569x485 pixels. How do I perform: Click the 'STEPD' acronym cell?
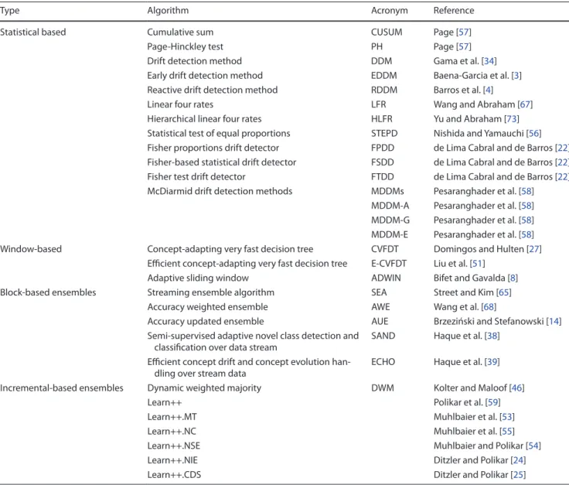coord(384,134)
